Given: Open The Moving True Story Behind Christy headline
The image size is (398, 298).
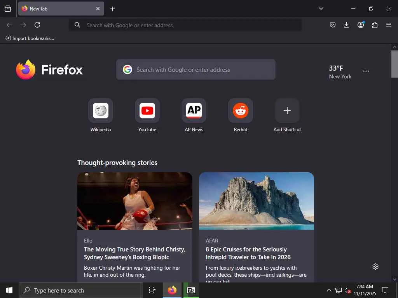Looking at the screenshot, I should pos(134,253).
